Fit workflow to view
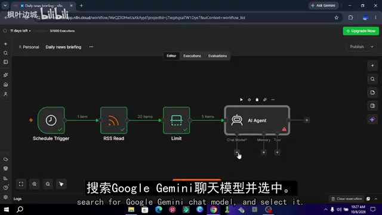The height and width of the screenshot is (215, 382). [21, 184]
